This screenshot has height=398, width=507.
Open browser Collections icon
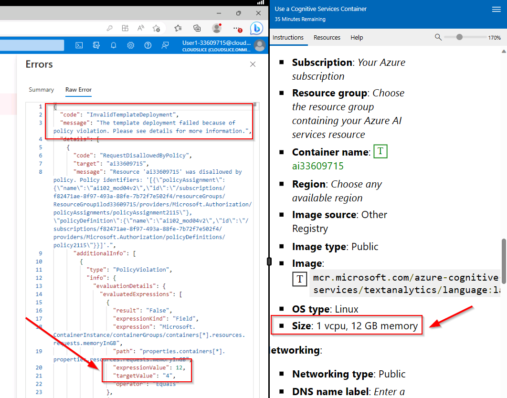pos(197,28)
